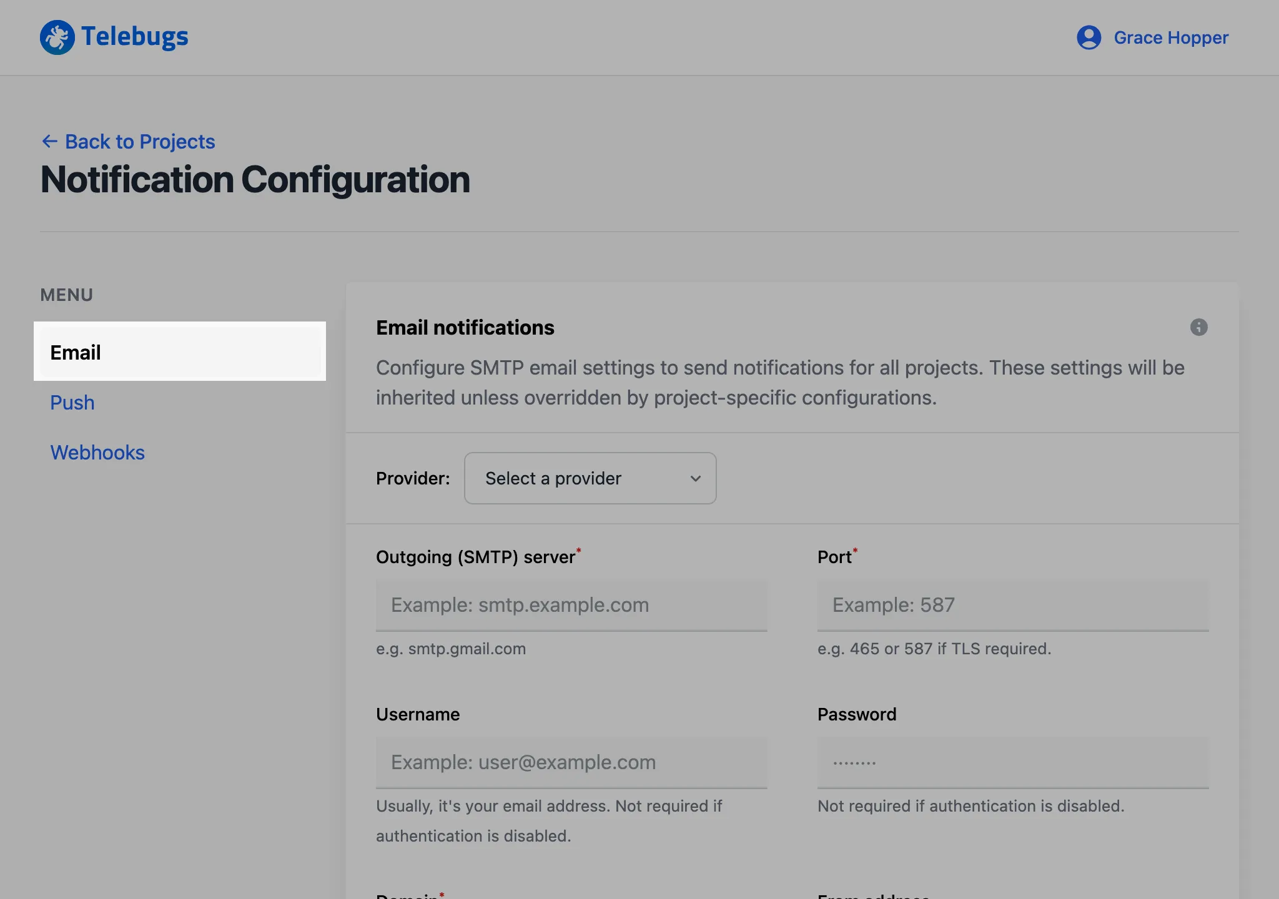
Task: Click into the Password input field
Action: tap(1013, 762)
